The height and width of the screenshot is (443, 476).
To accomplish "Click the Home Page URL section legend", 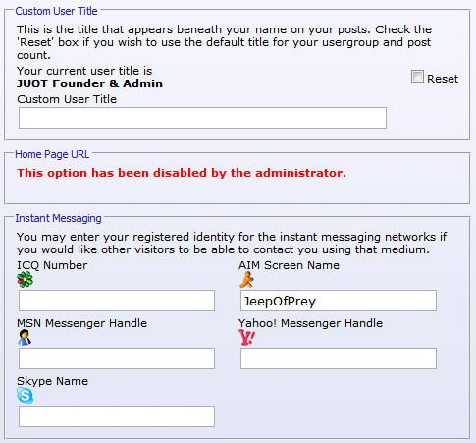I will (52, 154).
